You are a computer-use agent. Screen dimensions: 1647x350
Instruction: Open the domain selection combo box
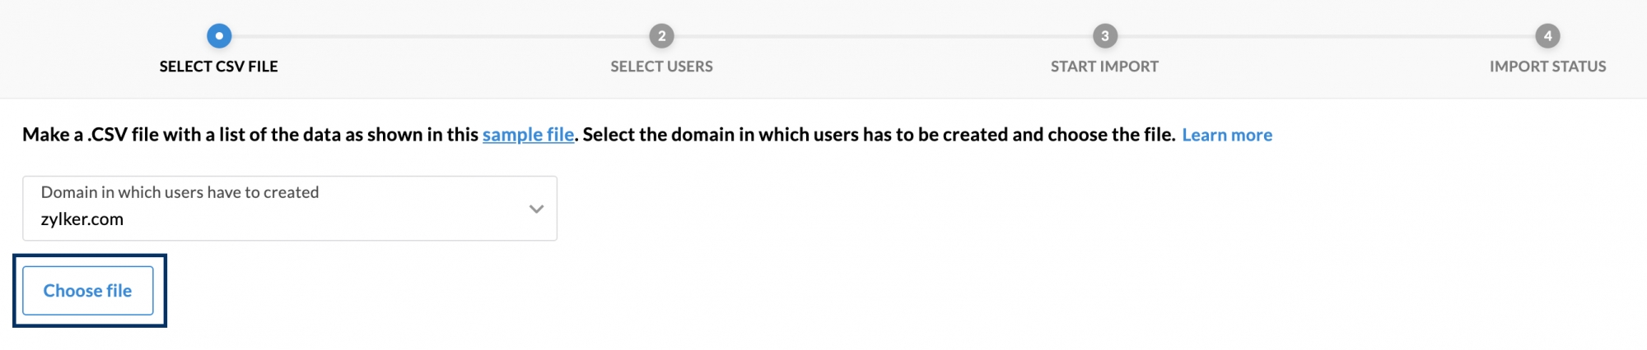point(290,208)
